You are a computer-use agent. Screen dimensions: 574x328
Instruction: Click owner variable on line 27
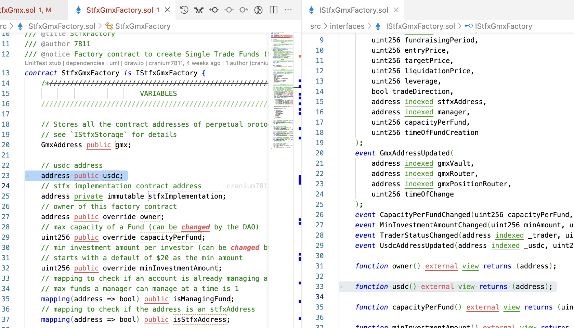(150, 217)
